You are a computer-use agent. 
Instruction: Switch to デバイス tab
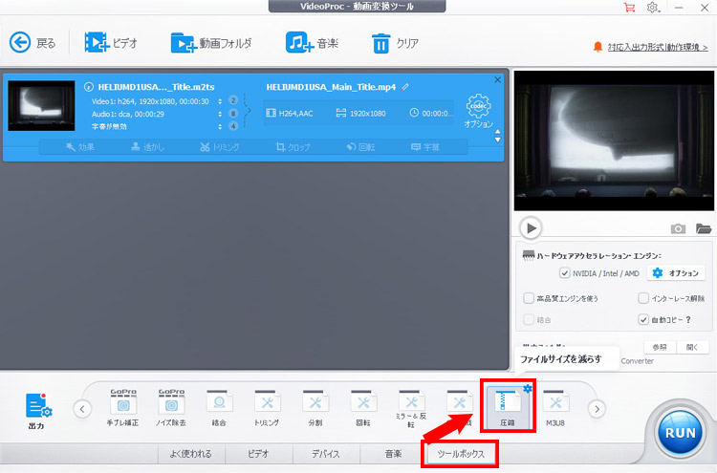click(x=326, y=454)
